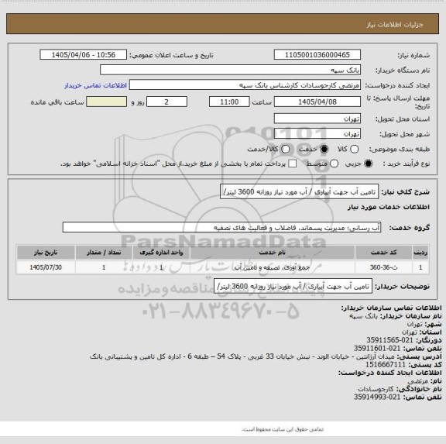
Task: Click the شرح کلی نیاز description field
Action: point(299,192)
